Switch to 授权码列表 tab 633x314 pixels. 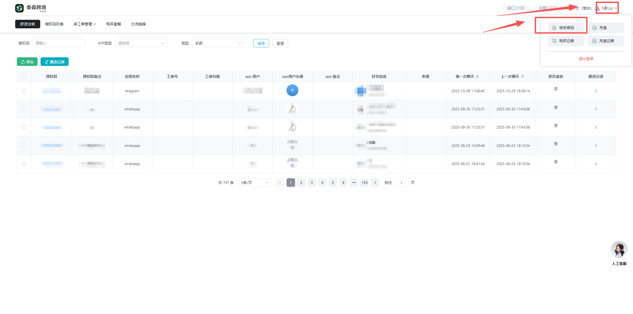tap(54, 24)
